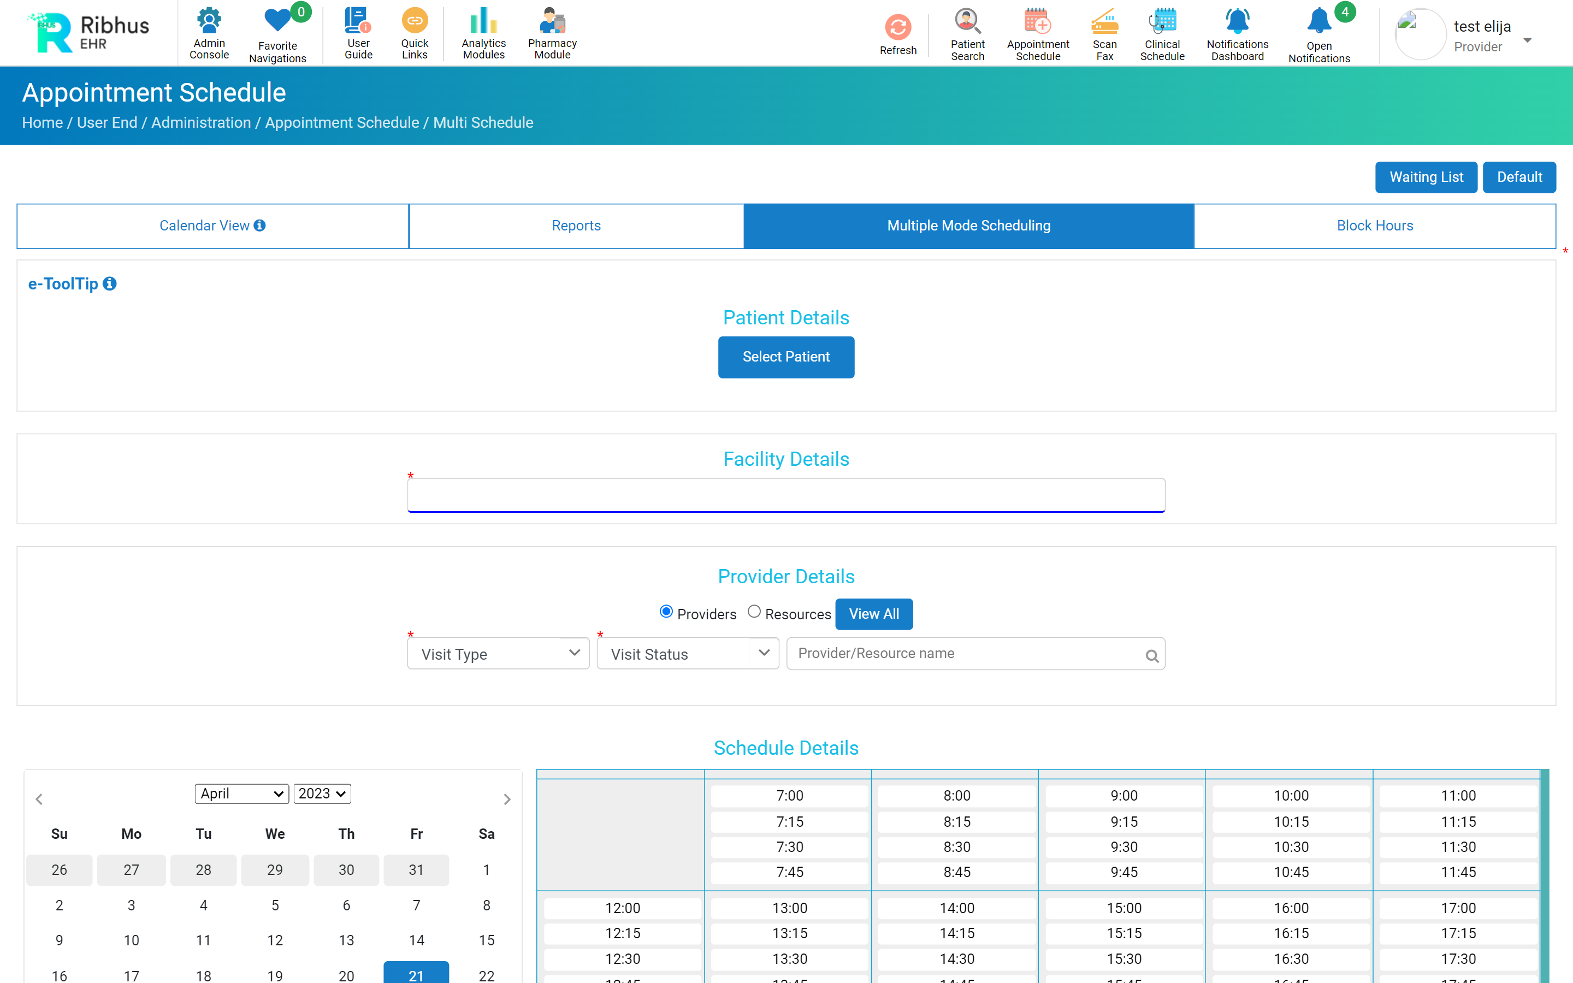Expand the Visit Status dropdown
Image resolution: width=1573 pixels, height=983 pixels.
(x=688, y=653)
